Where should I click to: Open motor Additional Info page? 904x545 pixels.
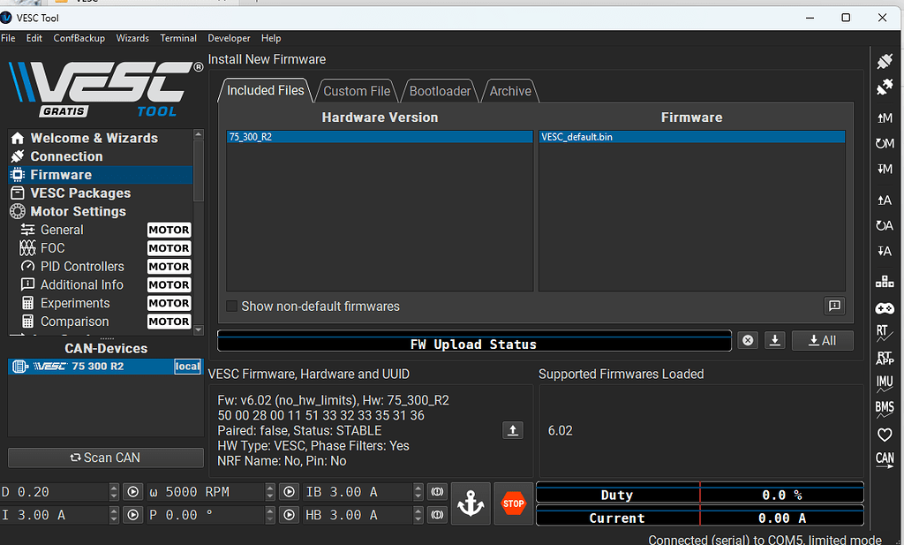coord(101,285)
